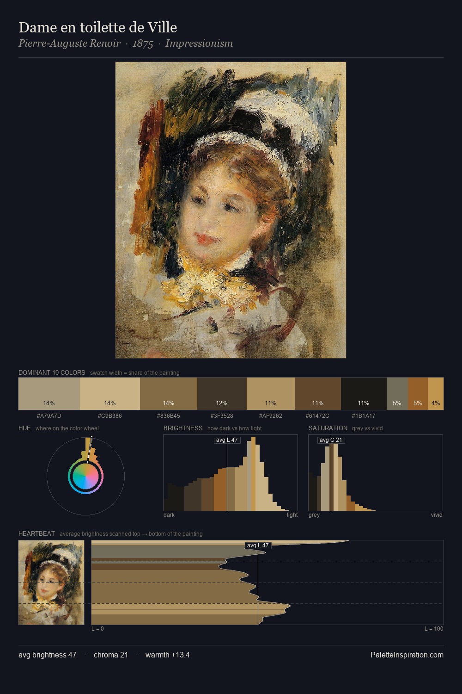
Task: Select the #AF9262 tan swatch
Action: point(271,394)
